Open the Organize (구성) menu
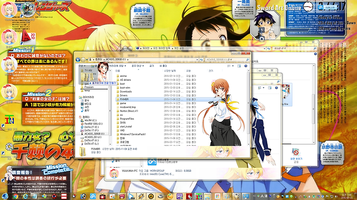 82,66
